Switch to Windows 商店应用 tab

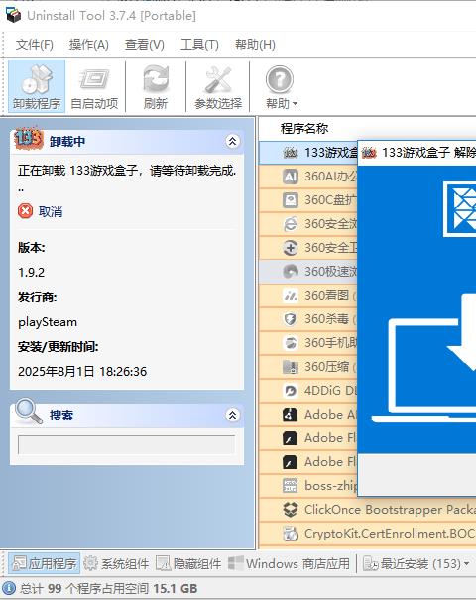[289, 563]
